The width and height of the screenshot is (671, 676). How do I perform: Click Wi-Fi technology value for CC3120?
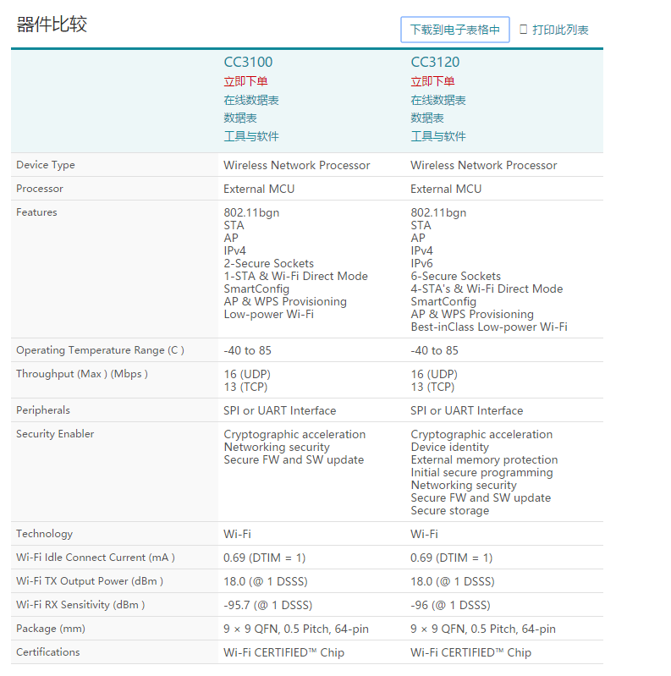coord(424,534)
